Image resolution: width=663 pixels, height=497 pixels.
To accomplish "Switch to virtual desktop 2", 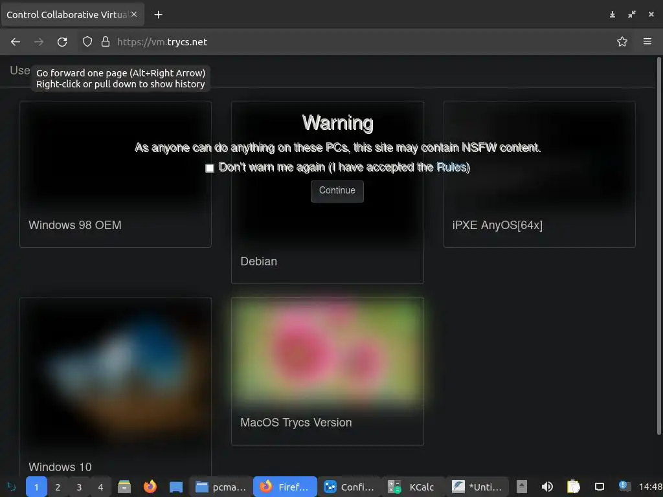I will point(58,487).
